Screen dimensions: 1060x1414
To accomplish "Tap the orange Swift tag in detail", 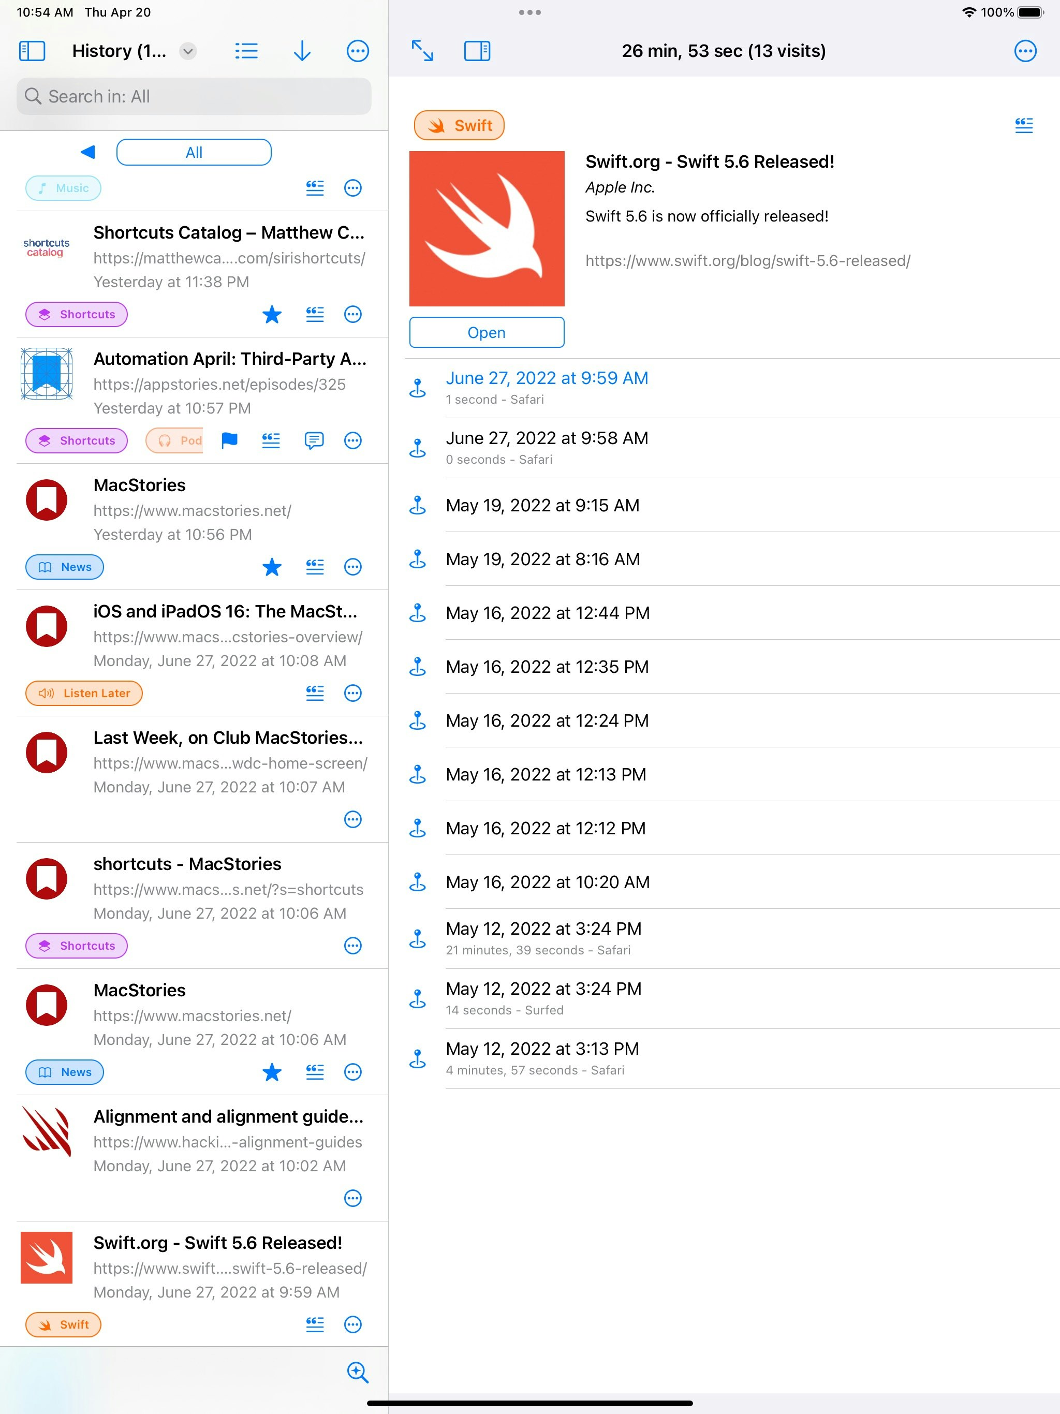I will (459, 125).
